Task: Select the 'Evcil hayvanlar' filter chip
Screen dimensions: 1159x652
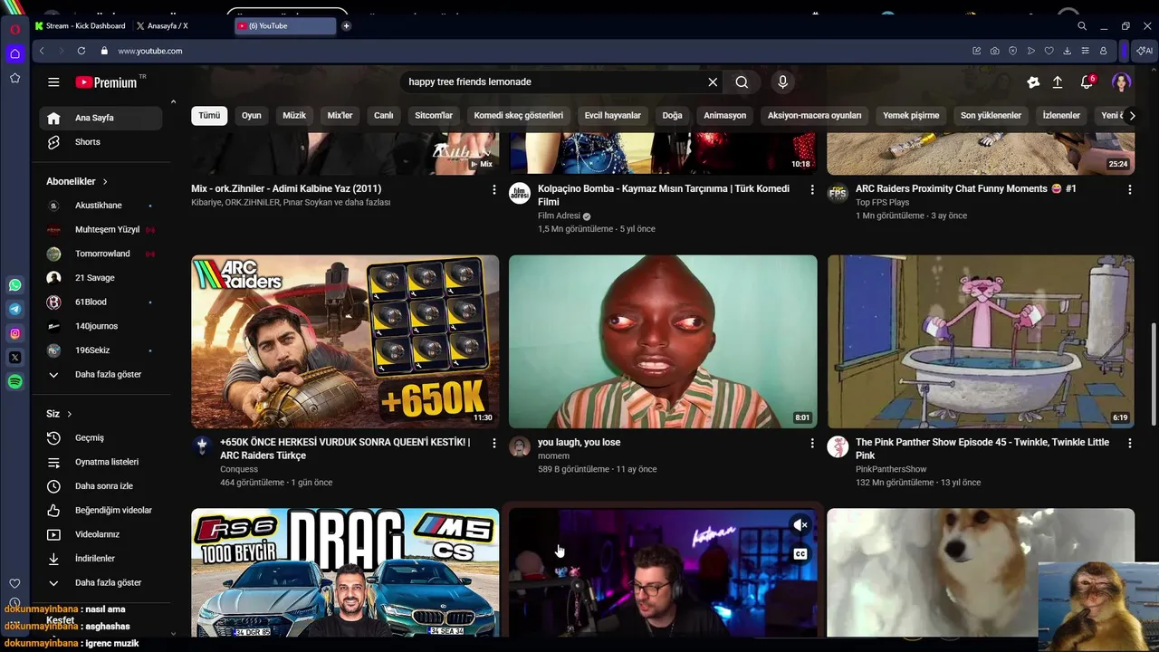Action: tap(613, 115)
